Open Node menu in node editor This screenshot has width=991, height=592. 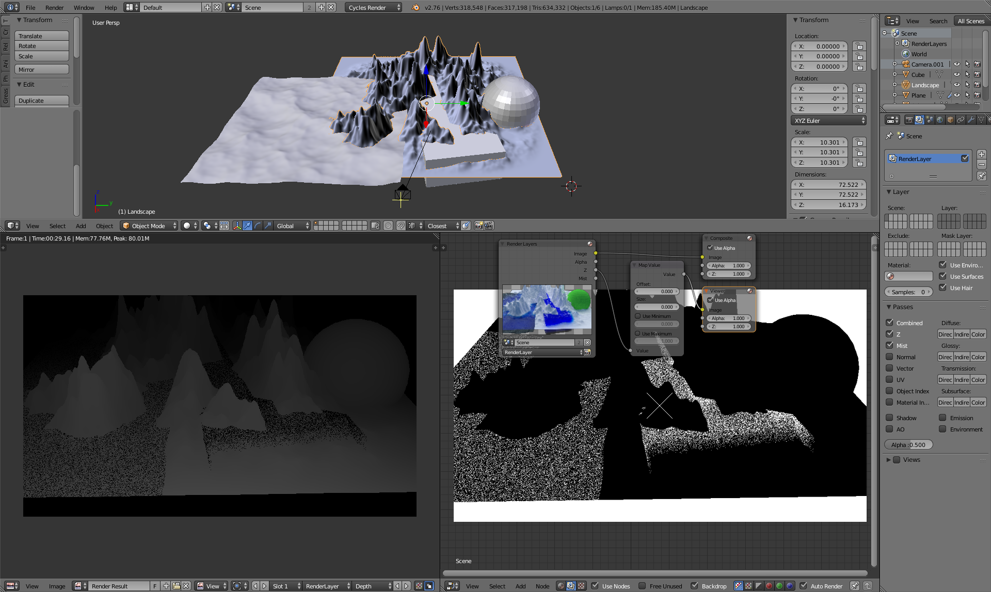coord(542,586)
